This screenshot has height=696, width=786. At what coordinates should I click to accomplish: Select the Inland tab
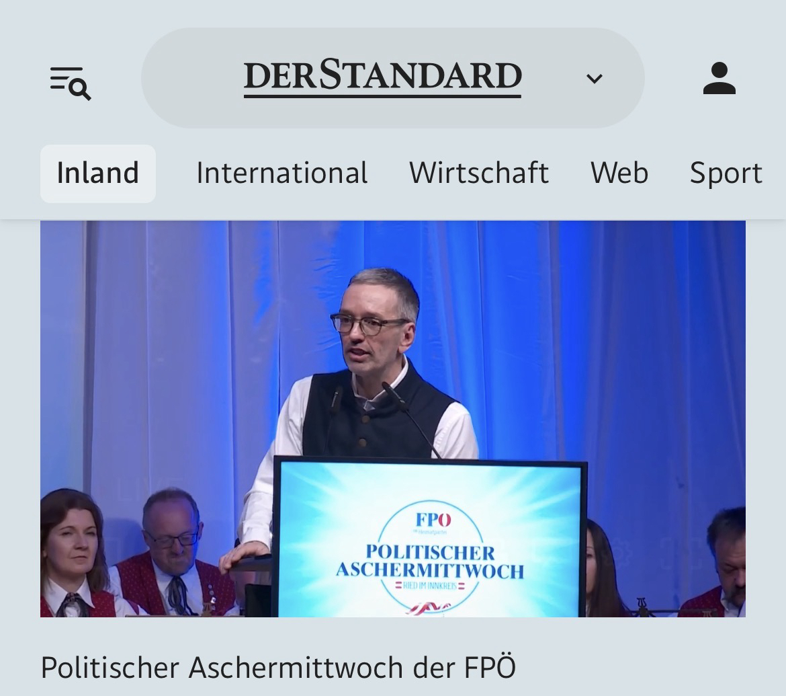(98, 173)
